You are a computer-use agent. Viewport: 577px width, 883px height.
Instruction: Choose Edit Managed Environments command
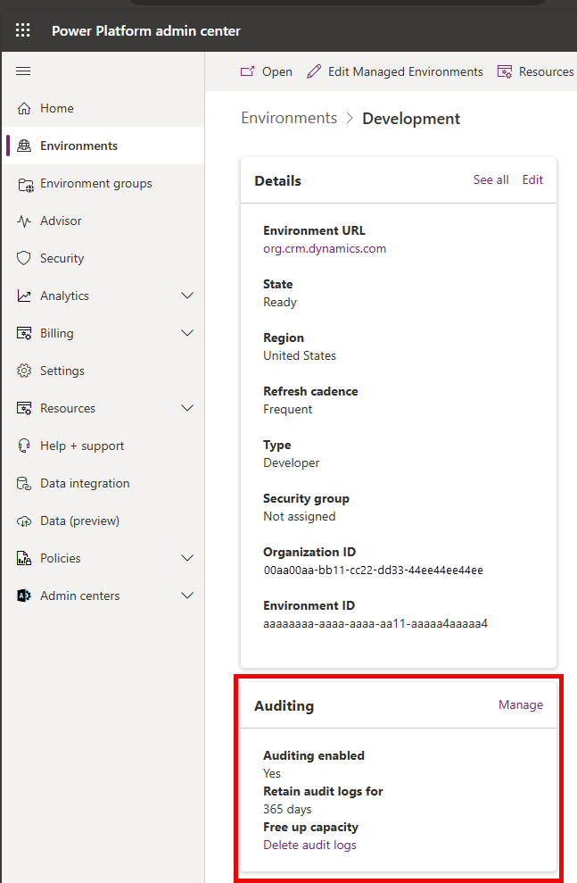pyautogui.click(x=395, y=71)
